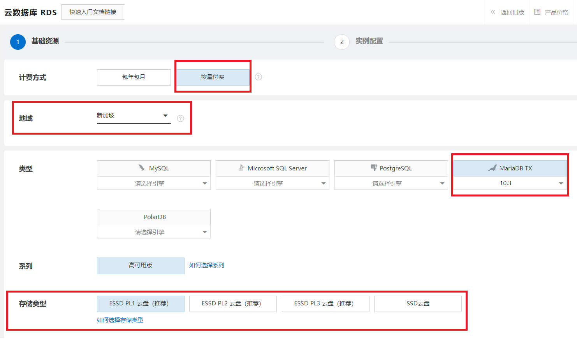This screenshot has height=340, width=577.
Task: Choose MySQL database type
Action: [154, 168]
